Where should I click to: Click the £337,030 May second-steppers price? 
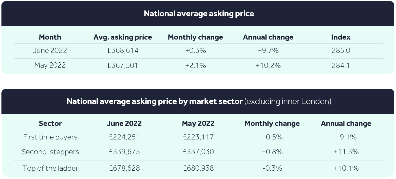[x=198, y=152]
